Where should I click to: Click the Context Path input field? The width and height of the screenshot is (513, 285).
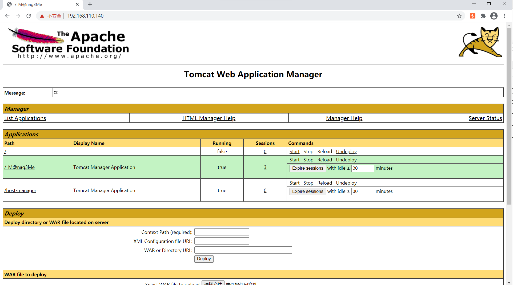222,232
